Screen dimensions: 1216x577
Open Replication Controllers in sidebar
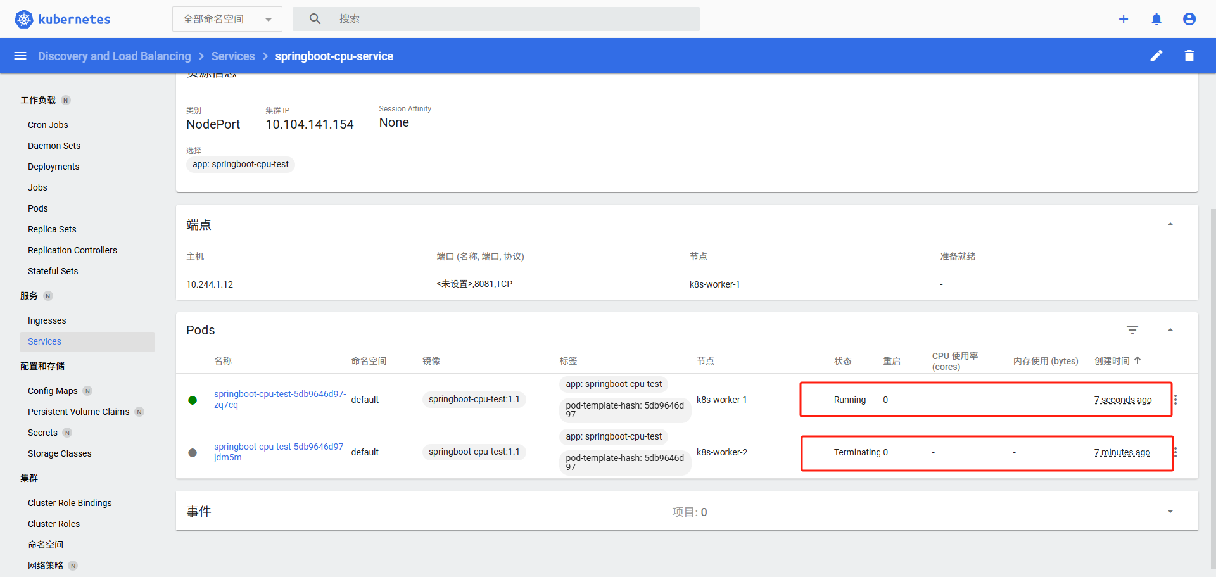point(72,250)
